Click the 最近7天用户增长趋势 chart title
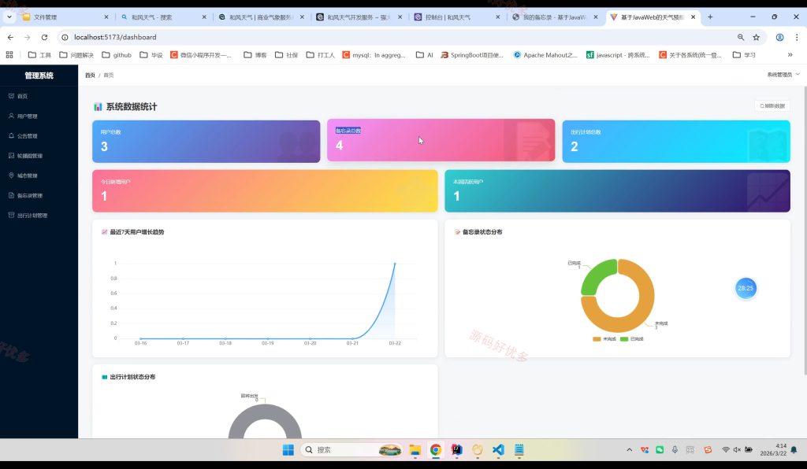The image size is (807, 469). (137, 232)
